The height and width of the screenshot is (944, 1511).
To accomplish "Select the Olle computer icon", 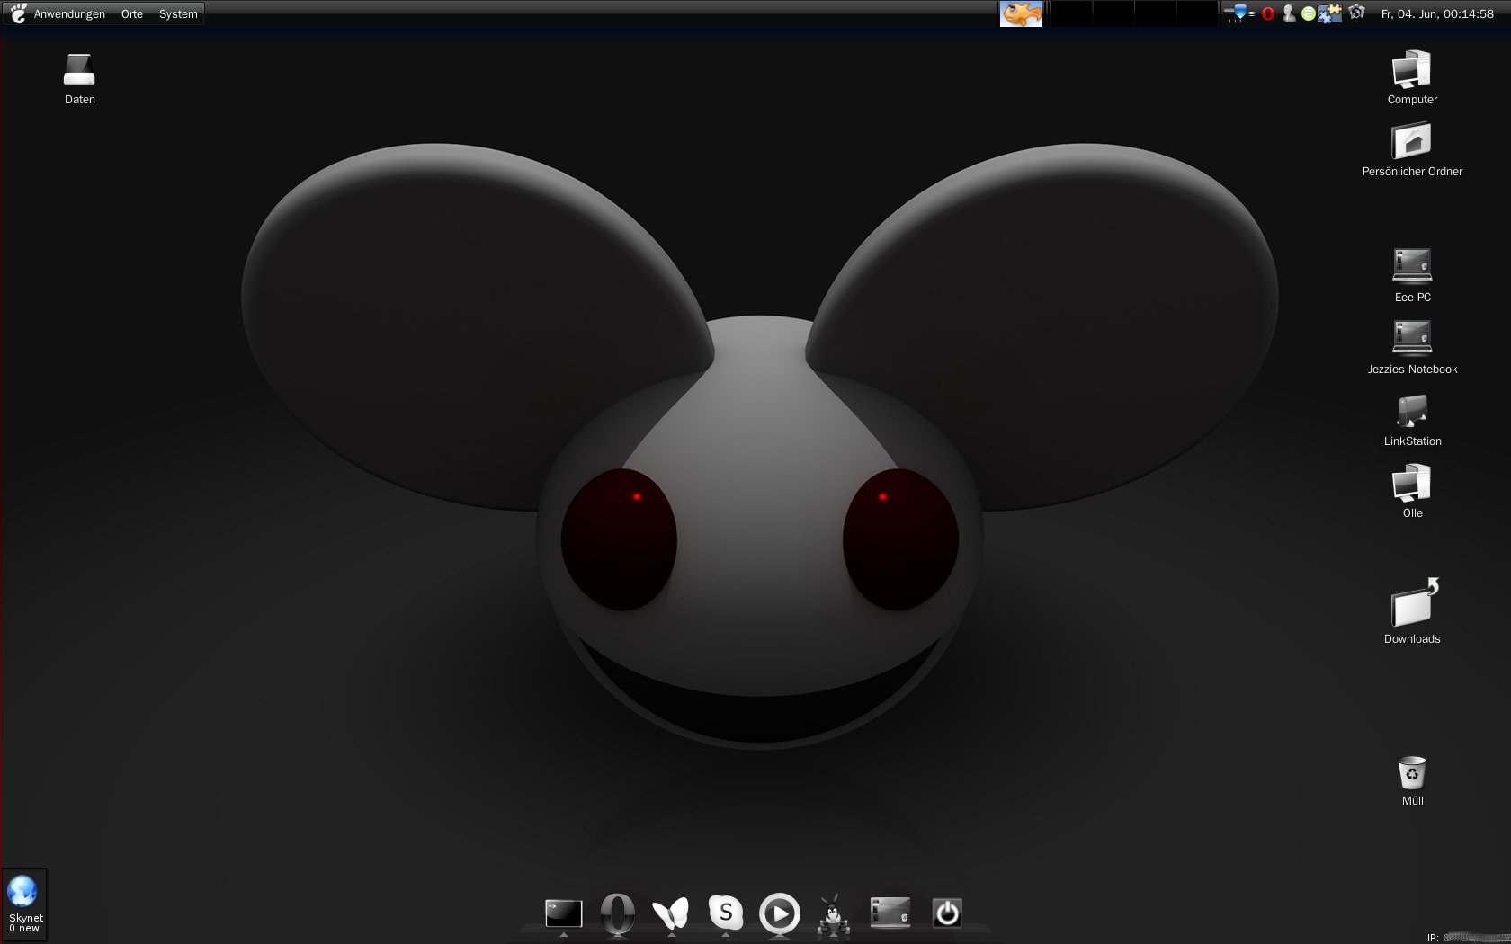I will click(x=1412, y=483).
